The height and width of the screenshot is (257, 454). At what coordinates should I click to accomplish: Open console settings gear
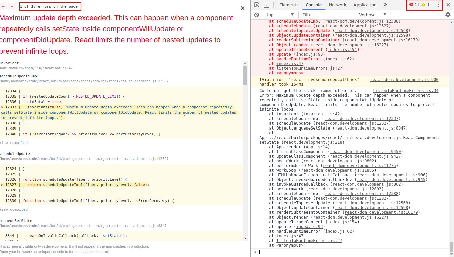[x=448, y=15]
